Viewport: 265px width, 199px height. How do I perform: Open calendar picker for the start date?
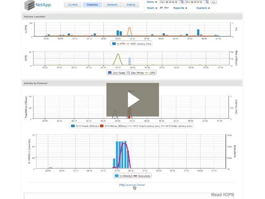(x=182, y=2)
